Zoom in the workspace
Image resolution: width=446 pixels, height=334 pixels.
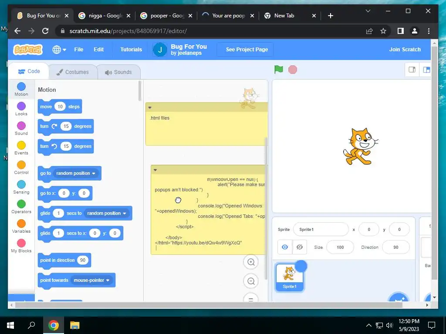point(251,262)
